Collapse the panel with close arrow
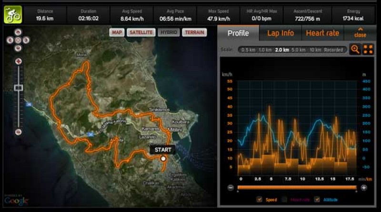Viewport: 381px width, 212px height. (x=360, y=33)
